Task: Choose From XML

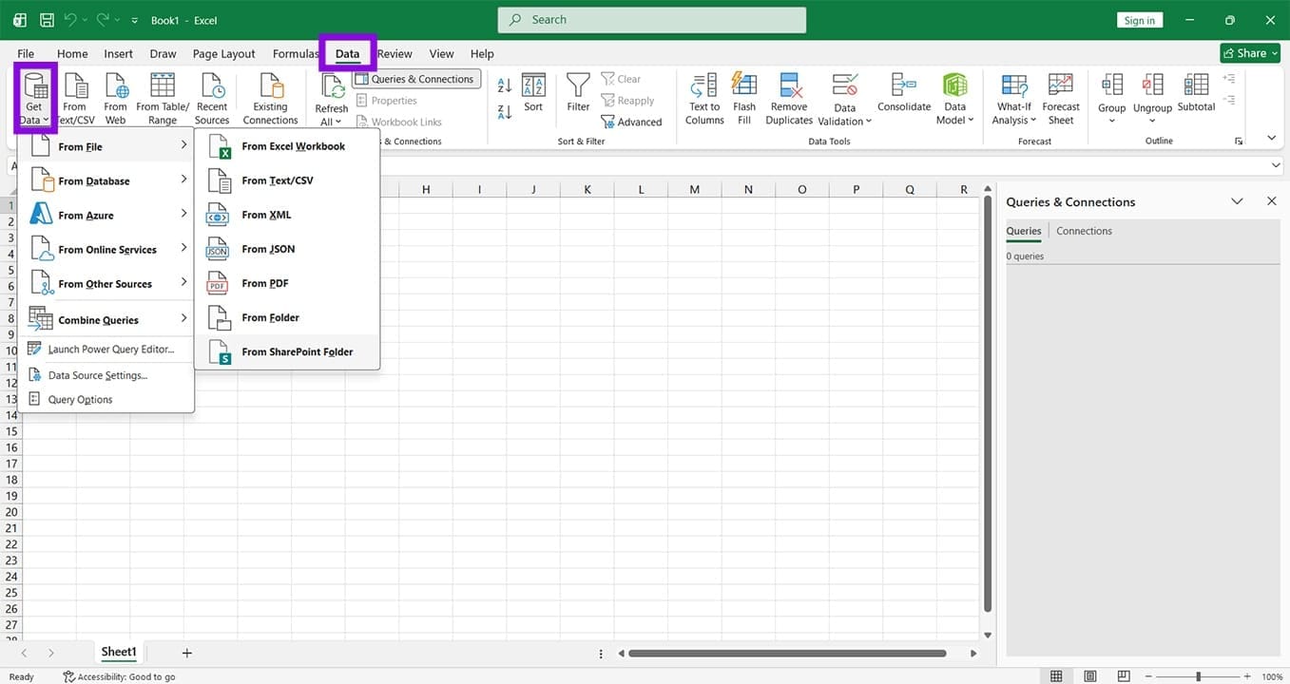Action: click(287, 215)
